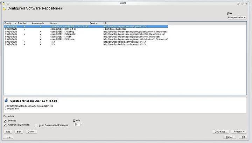
Task: Select the openSUSE-11.3-Non-Oss repository
Action: pos(86,34)
